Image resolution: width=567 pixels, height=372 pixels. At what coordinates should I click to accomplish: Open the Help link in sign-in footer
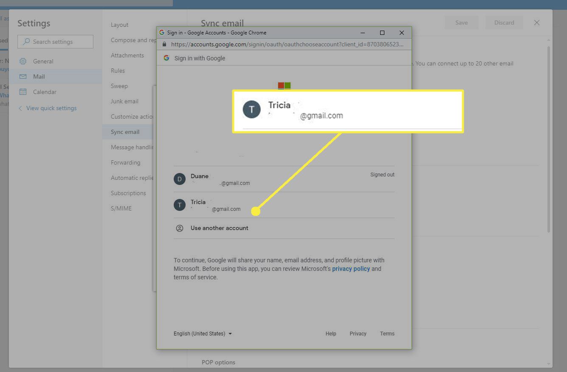coord(331,334)
